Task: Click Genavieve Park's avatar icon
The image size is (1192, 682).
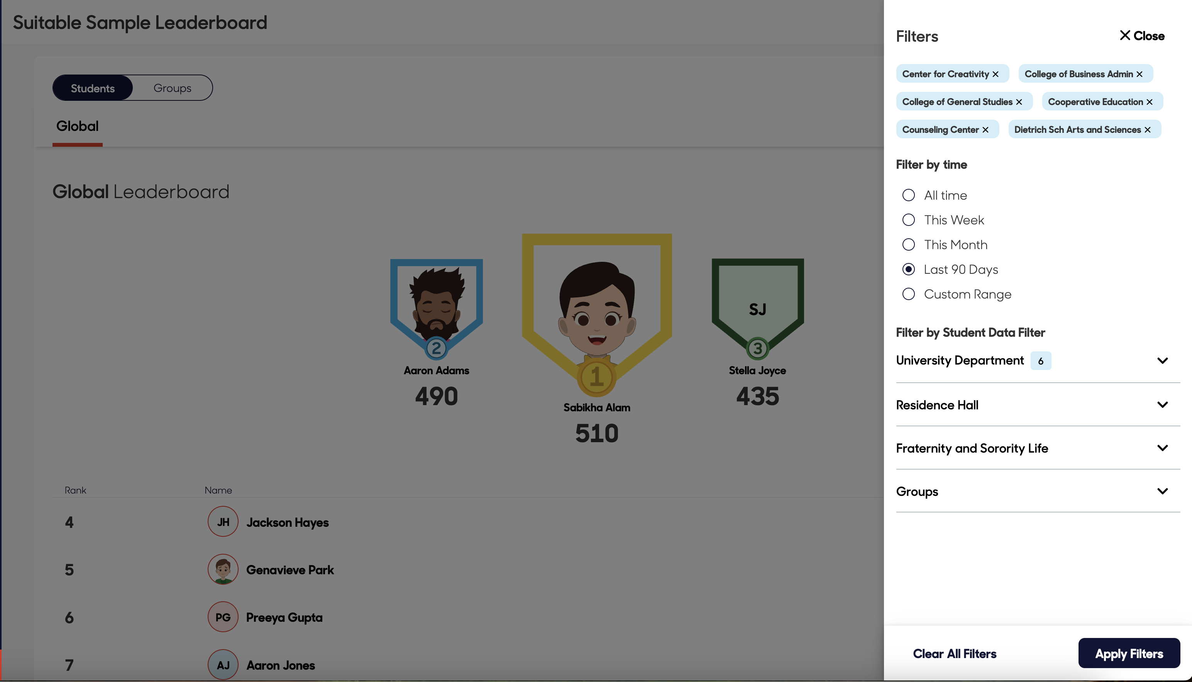Action: pos(223,570)
